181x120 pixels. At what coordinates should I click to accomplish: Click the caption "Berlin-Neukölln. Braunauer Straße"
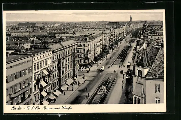coord(42,108)
